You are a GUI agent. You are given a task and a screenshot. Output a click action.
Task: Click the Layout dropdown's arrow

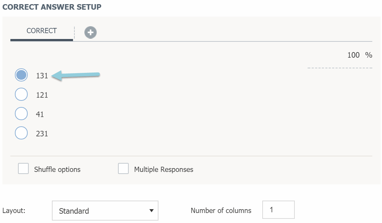pyautogui.click(x=151, y=211)
